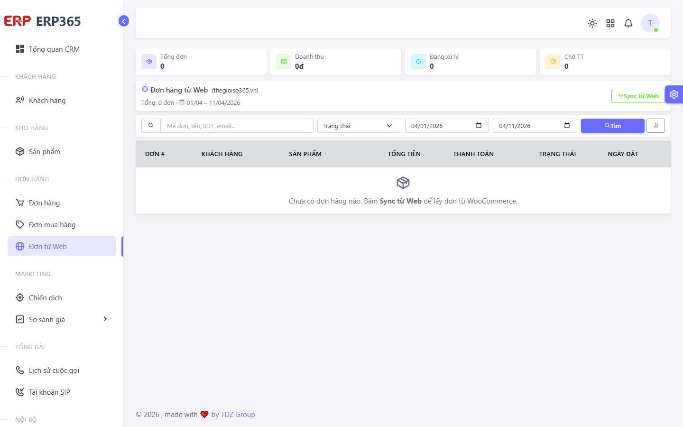Viewport: 683px width, 427px height.
Task: Open Tài khoản SIP menu item
Action: coord(62,392)
